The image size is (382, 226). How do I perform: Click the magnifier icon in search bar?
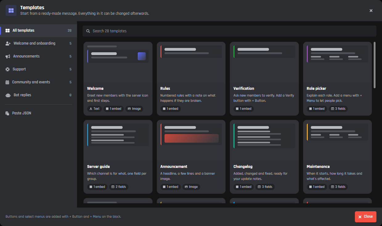88,31
